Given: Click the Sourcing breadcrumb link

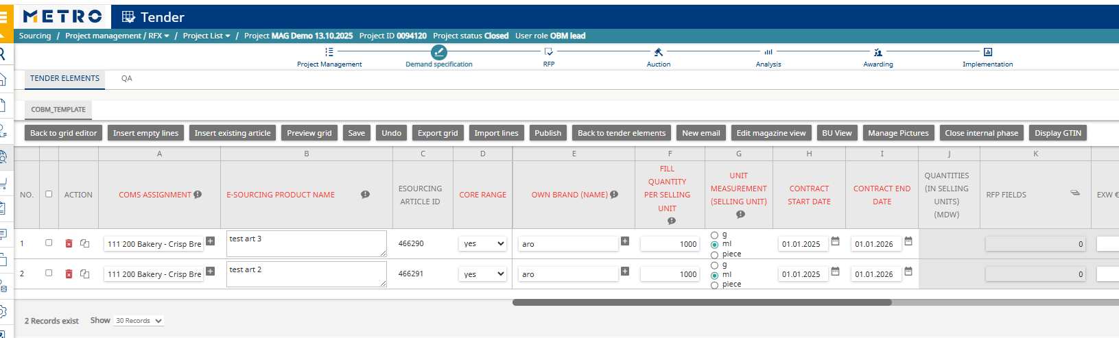Looking at the screenshot, I should coord(35,36).
